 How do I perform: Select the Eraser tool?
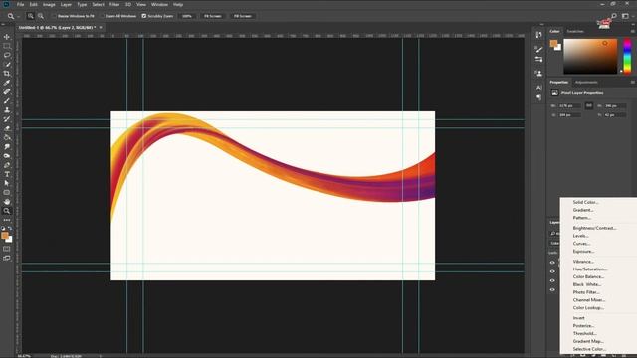coord(7,128)
